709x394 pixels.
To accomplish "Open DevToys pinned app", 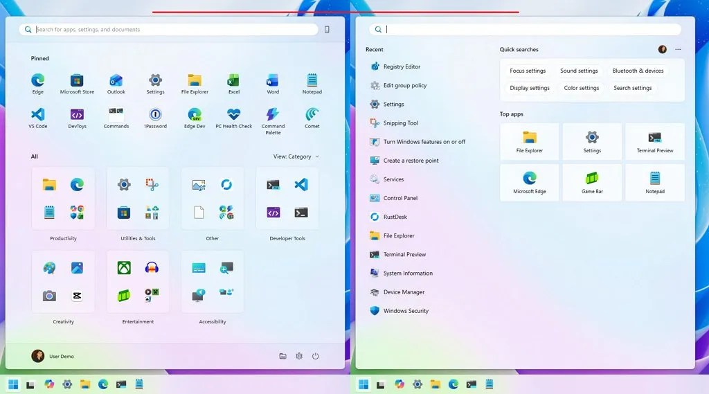I will 77,118.
